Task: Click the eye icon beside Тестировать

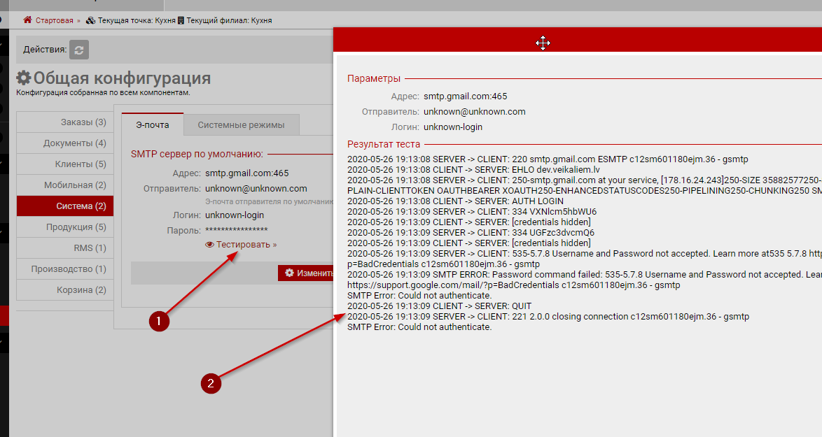Action: tap(209, 245)
